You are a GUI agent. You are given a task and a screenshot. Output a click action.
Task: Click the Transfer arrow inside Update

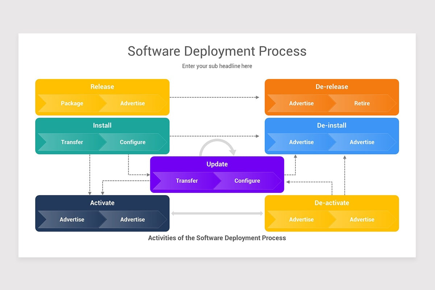tap(187, 181)
